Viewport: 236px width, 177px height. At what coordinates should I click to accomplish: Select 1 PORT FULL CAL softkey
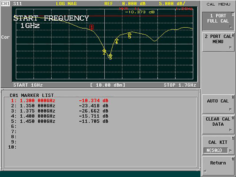click(218, 21)
